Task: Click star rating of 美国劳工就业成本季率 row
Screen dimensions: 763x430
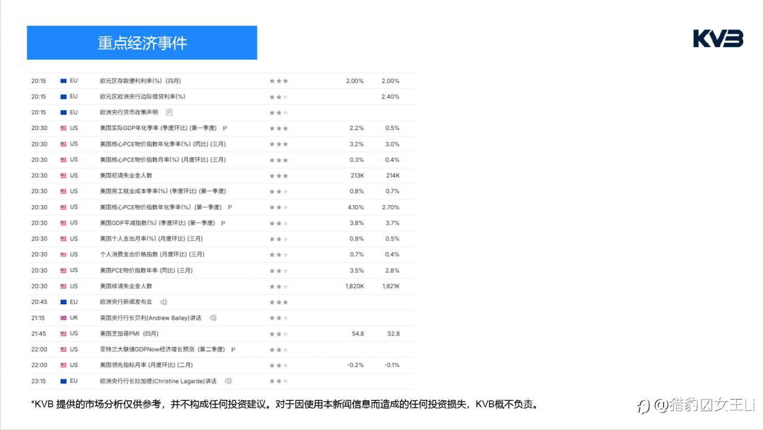Action: coord(278,191)
